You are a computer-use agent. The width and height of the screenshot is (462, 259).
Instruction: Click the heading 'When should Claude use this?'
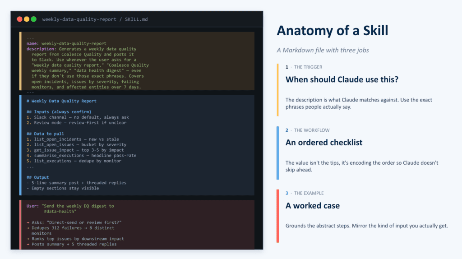coord(342,79)
